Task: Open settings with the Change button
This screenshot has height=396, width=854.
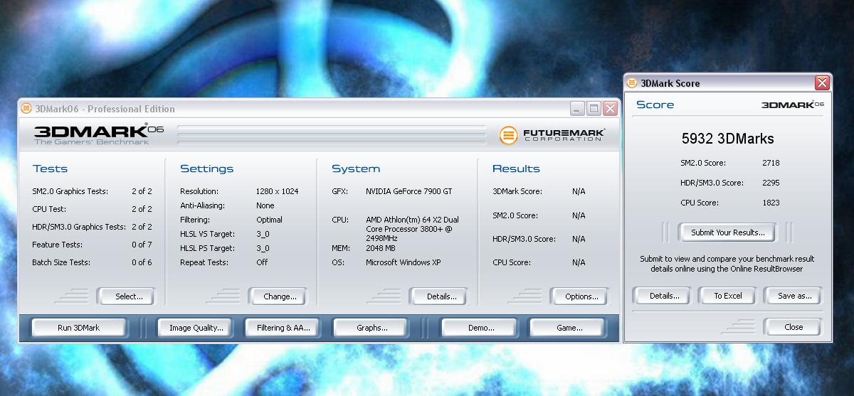Action: [x=280, y=296]
